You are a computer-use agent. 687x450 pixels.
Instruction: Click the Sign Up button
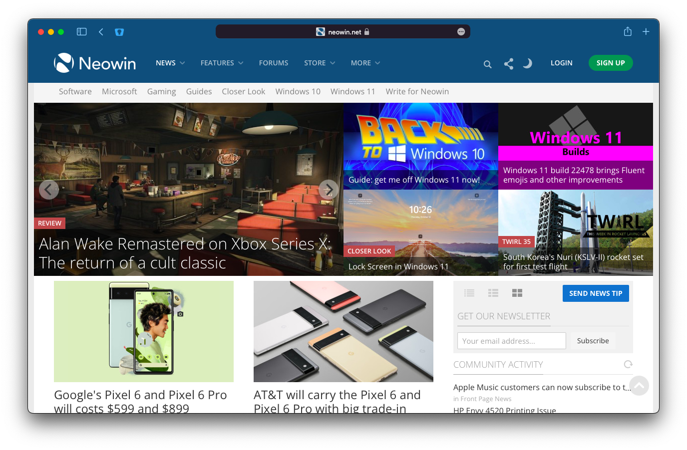611,63
